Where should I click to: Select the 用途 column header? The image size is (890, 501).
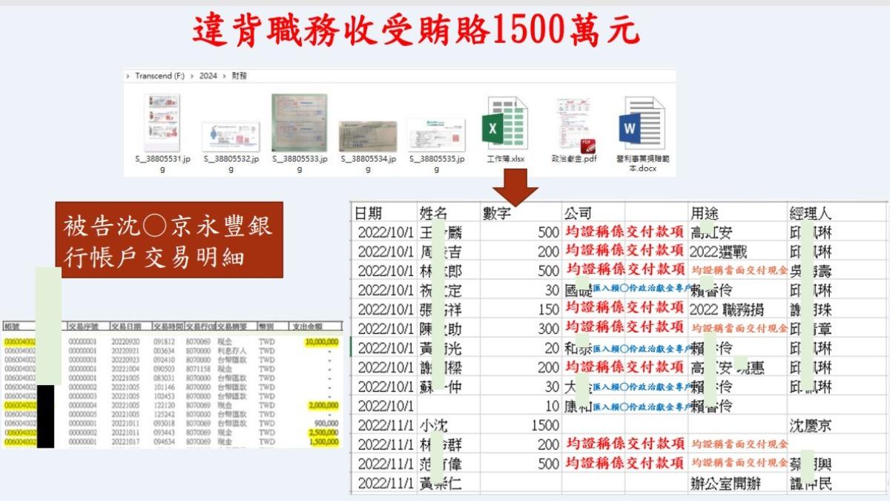tap(705, 214)
